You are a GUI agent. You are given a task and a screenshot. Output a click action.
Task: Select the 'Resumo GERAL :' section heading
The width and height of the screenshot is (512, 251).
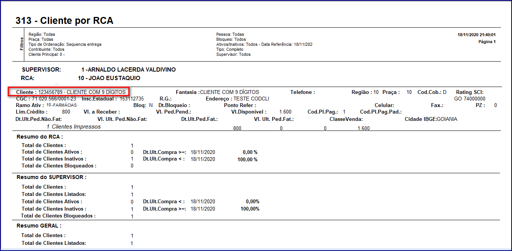39,226
